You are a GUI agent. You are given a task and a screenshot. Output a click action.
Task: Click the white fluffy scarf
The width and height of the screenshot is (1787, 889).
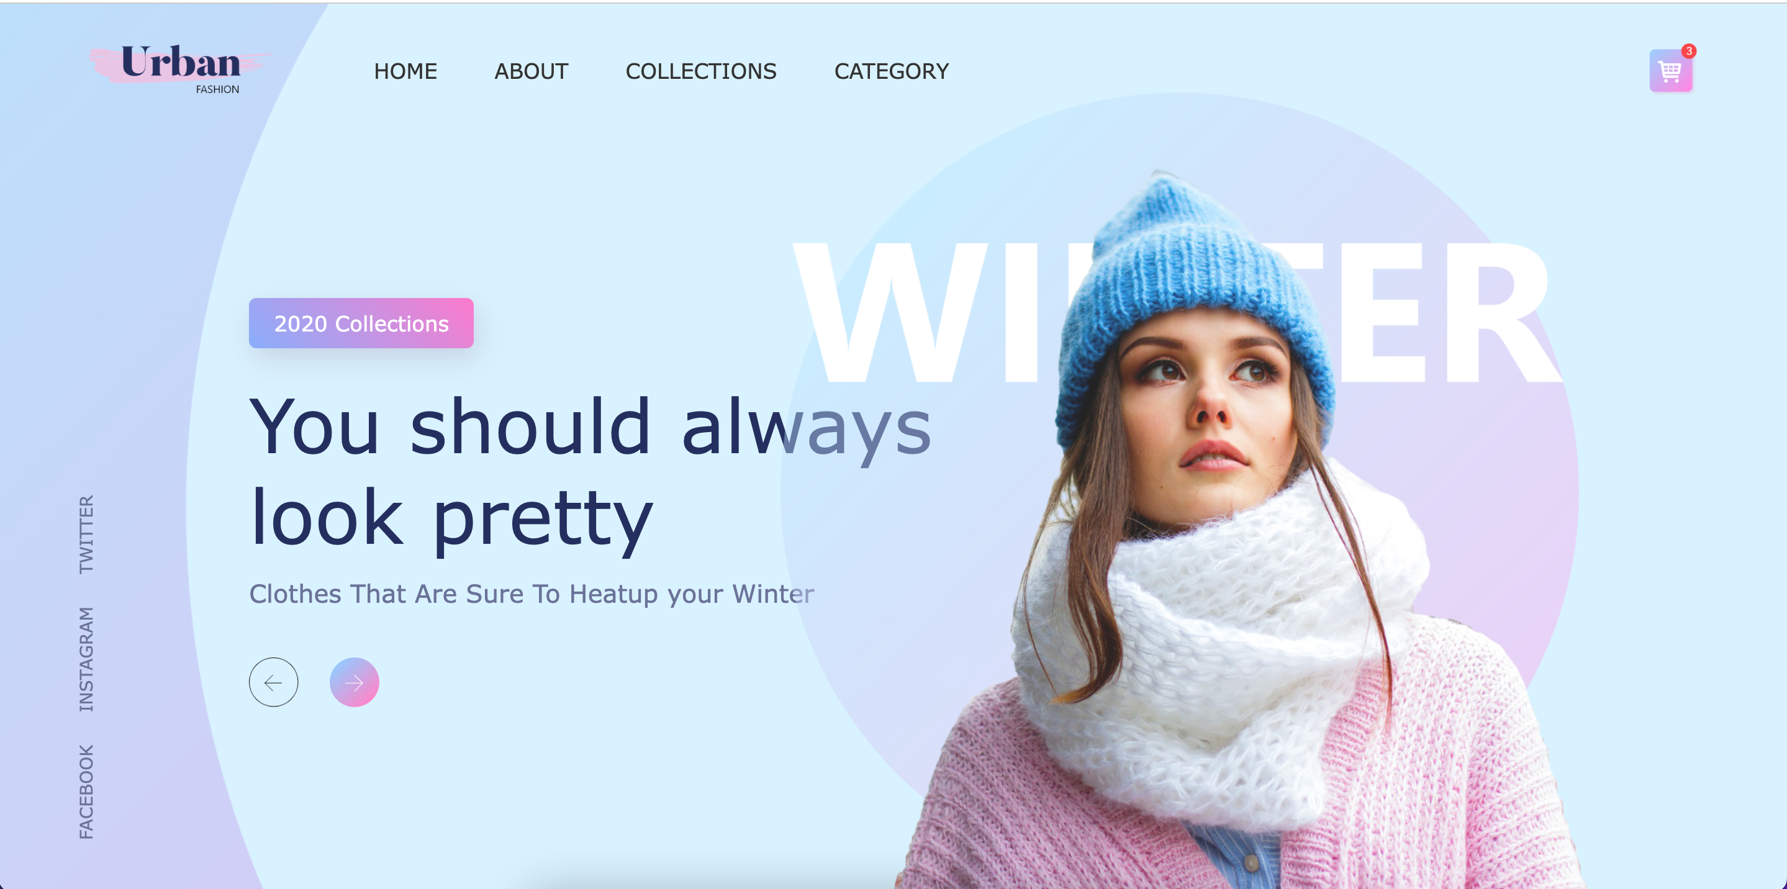click(x=1221, y=645)
